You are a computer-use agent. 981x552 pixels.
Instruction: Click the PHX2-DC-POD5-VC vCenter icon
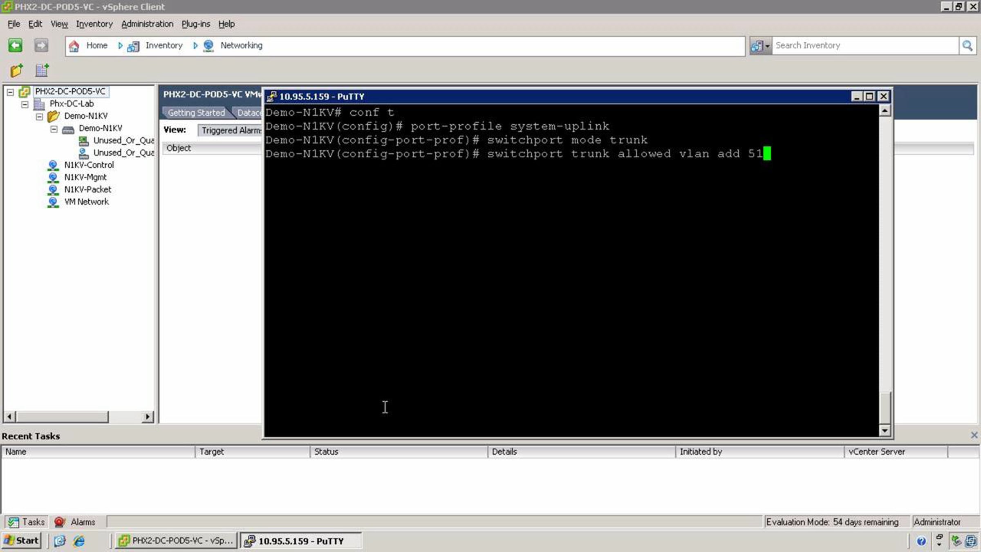25,92
